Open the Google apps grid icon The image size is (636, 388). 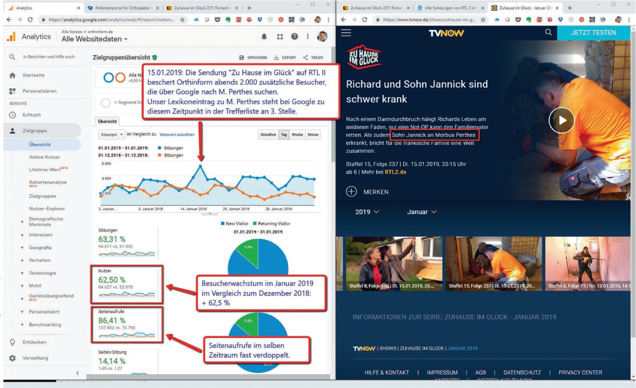pos(280,37)
